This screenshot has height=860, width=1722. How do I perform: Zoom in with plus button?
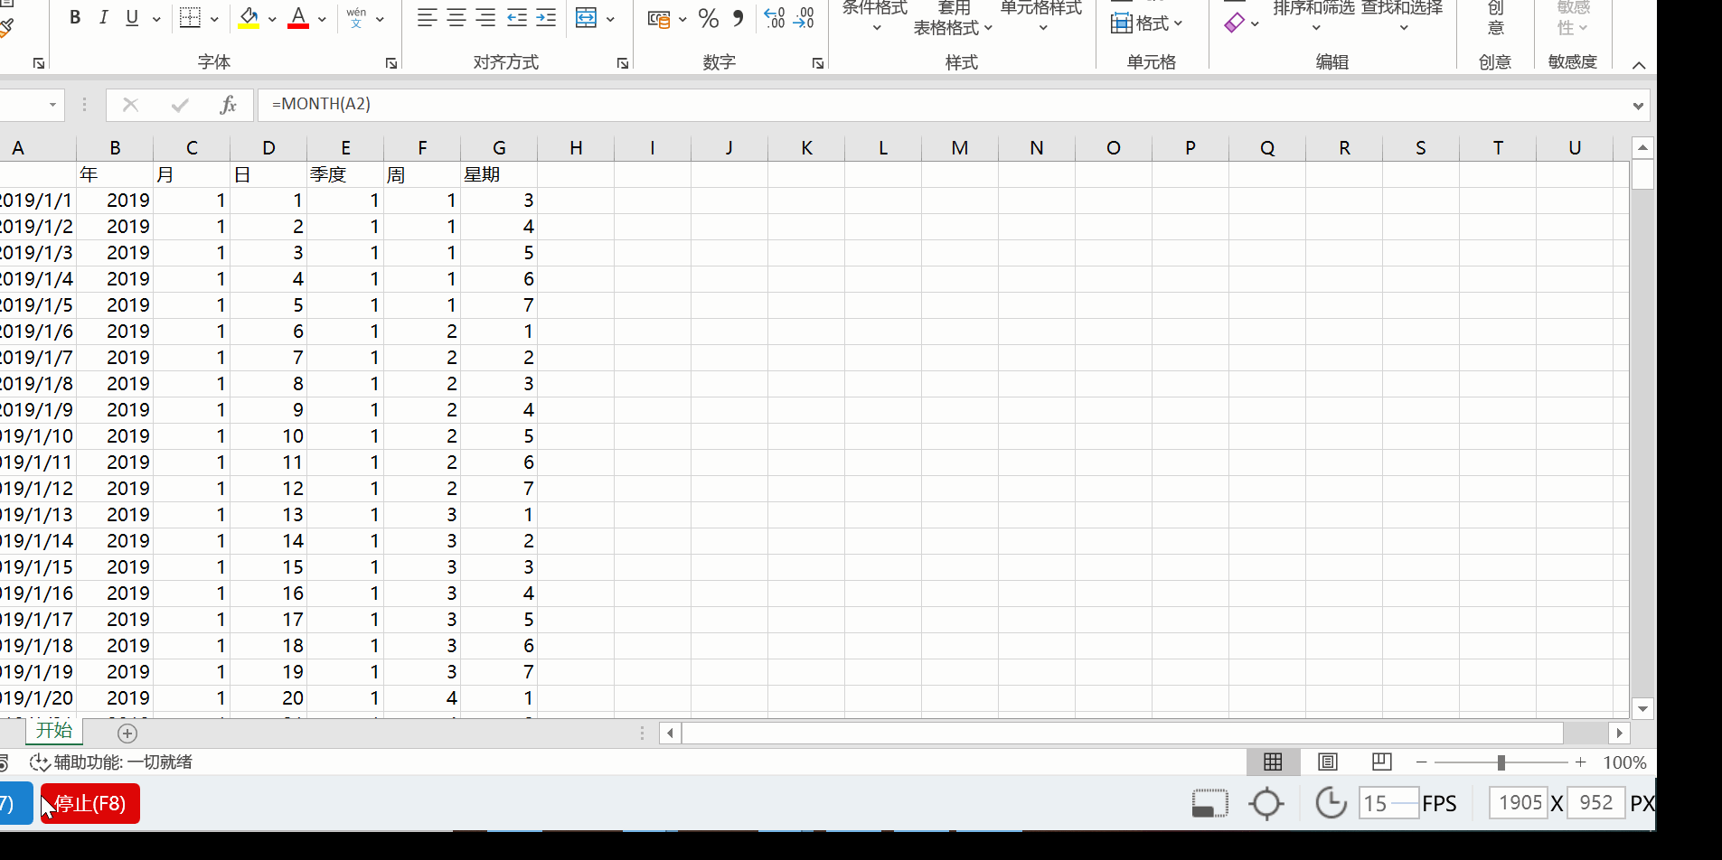point(1580,762)
